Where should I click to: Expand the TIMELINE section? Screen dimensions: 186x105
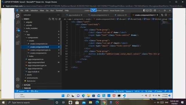[27, 88]
